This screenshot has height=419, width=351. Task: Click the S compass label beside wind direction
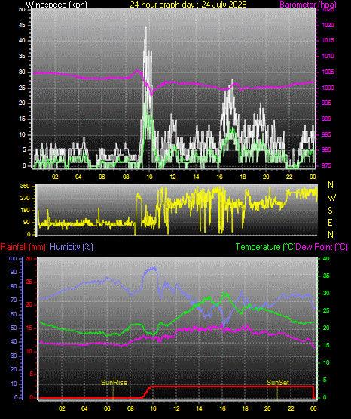pos(330,211)
